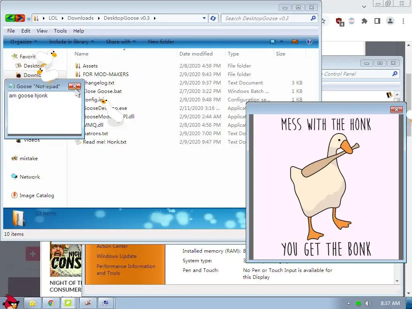The image size is (412, 309).
Task: Click the Control Panel search magnifier icon
Action: (x=395, y=74)
